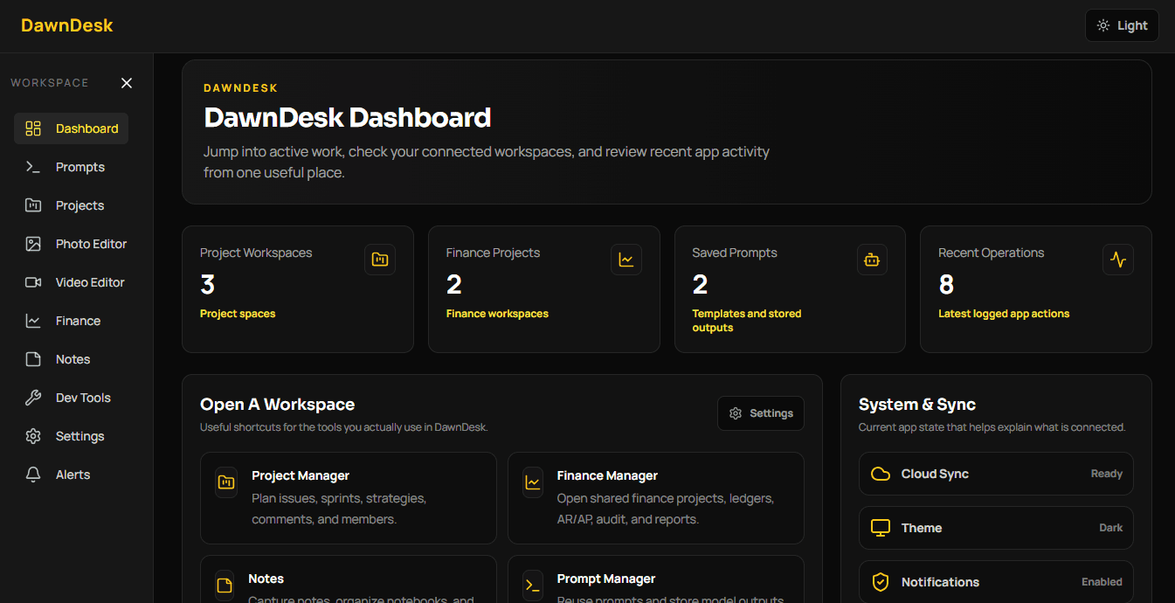
Task: Click the Video Editor camera icon
Action: (33, 282)
